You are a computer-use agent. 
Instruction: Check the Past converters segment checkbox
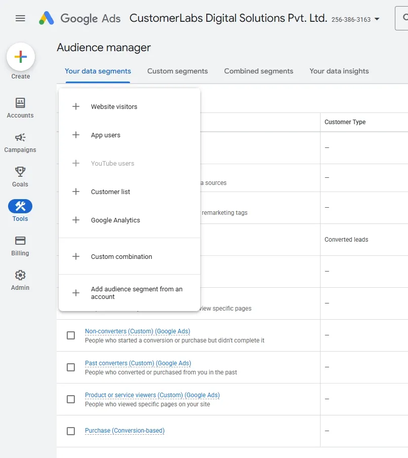coord(71,367)
